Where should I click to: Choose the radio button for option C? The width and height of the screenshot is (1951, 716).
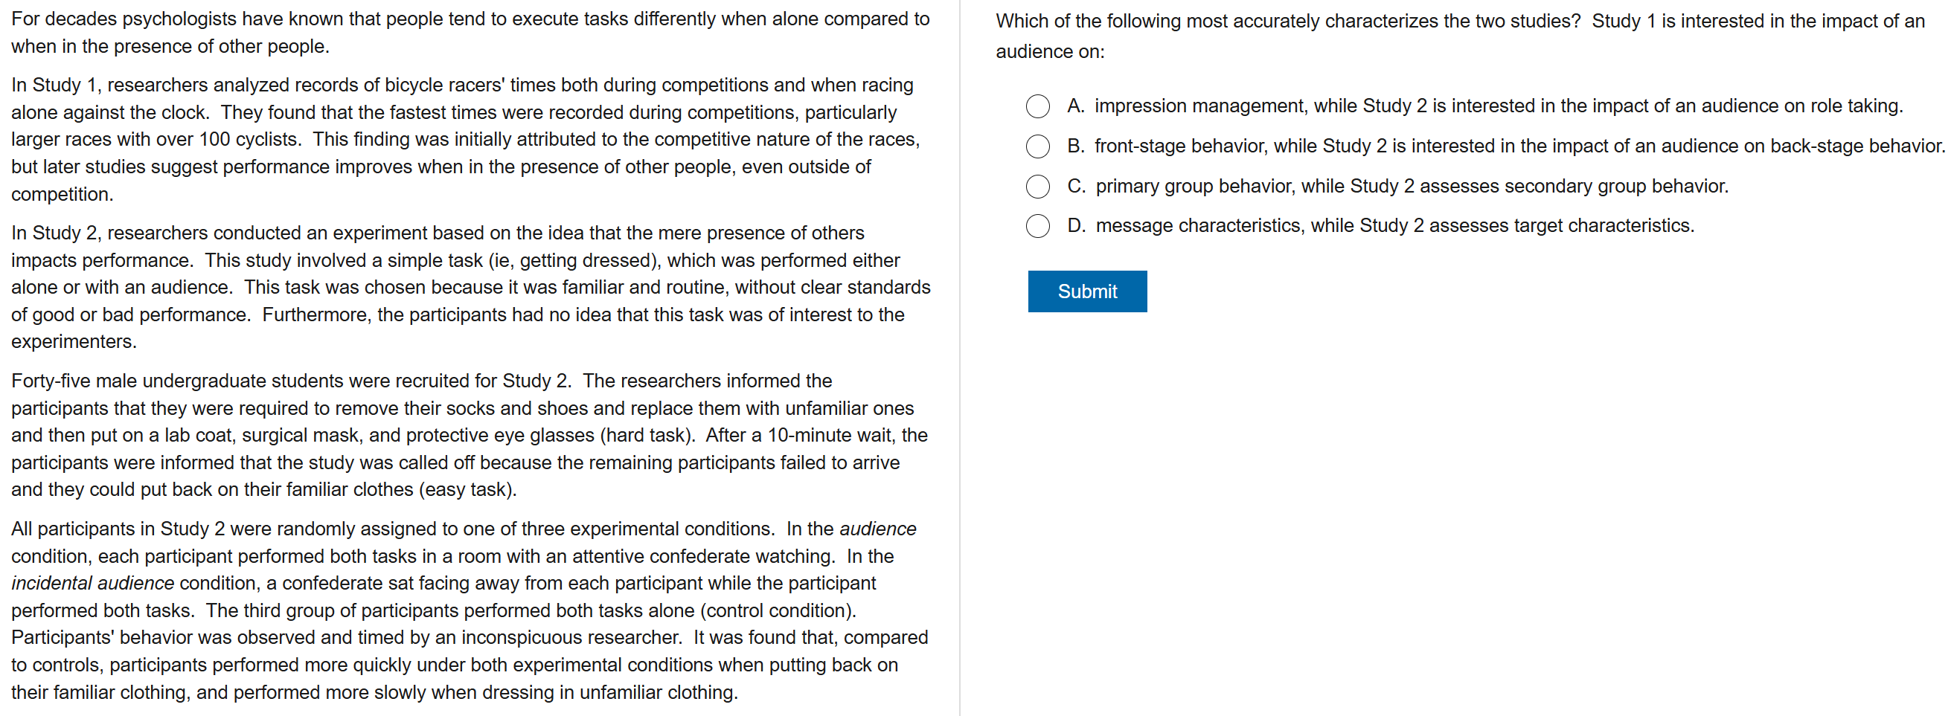point(1037,186)
